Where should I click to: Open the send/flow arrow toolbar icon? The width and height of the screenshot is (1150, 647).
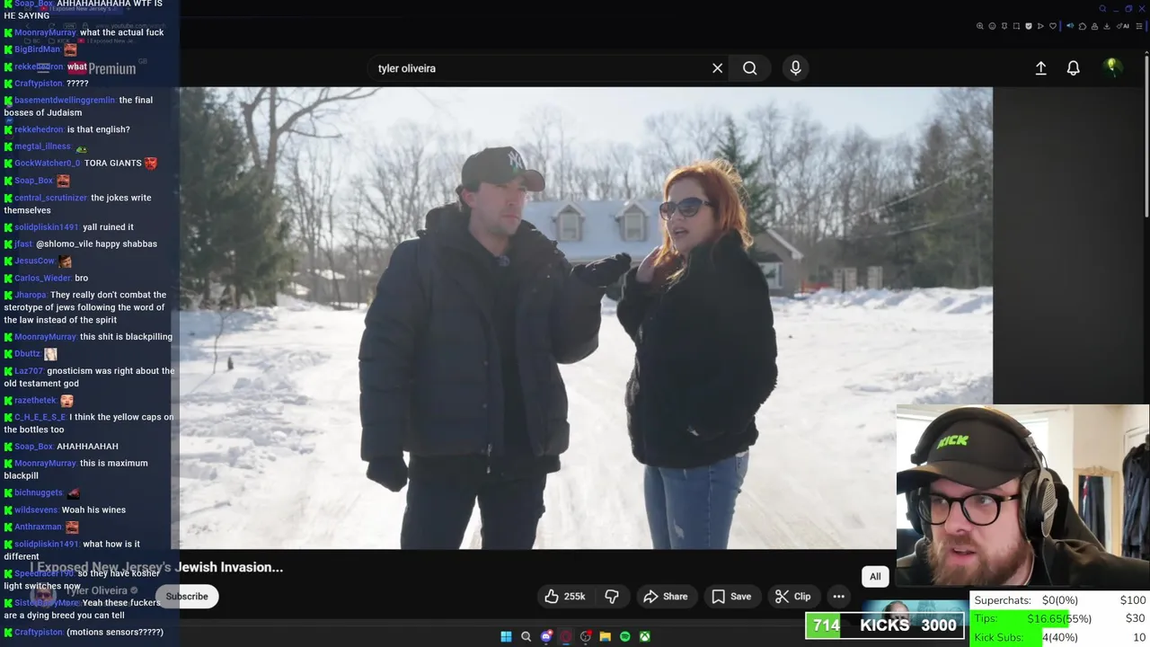point(1040,26)
